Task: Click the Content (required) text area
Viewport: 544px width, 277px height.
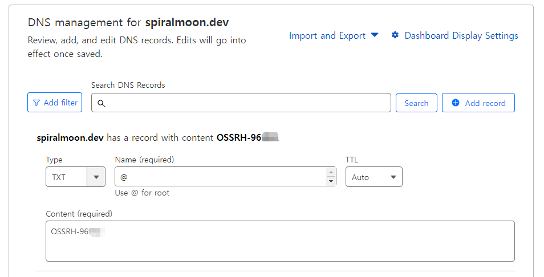Action: coord(281,241)
